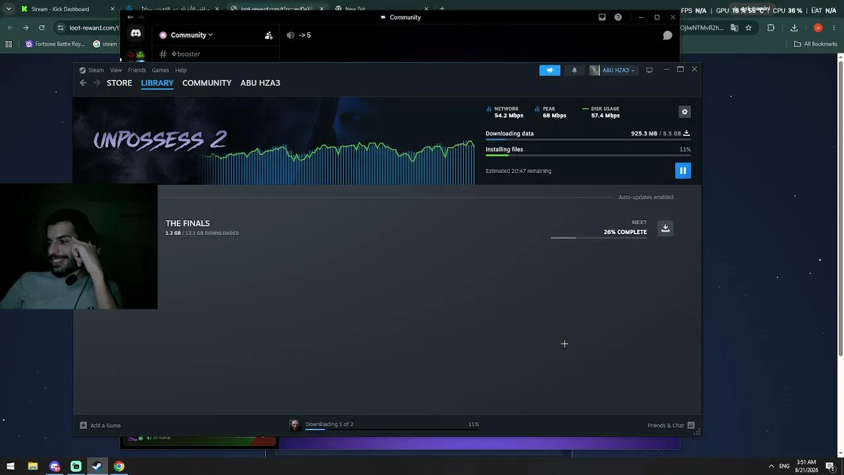Open Windows Start menu

(10, 466)
